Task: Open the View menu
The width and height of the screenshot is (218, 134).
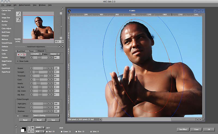Action: coord(35,5)
